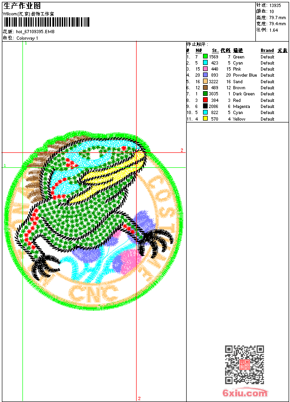Click stitch count 570 in Yellow row
The height and width of the screenshot is (402, 290).
pyautogui.click(x=215, y=119)
